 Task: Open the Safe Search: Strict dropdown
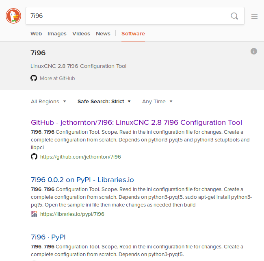coord(104,102)
